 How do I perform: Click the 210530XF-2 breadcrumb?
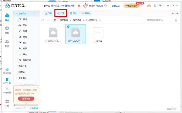pos(92,20)
